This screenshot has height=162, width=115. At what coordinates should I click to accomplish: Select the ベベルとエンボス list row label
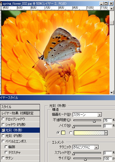point(16,141)
